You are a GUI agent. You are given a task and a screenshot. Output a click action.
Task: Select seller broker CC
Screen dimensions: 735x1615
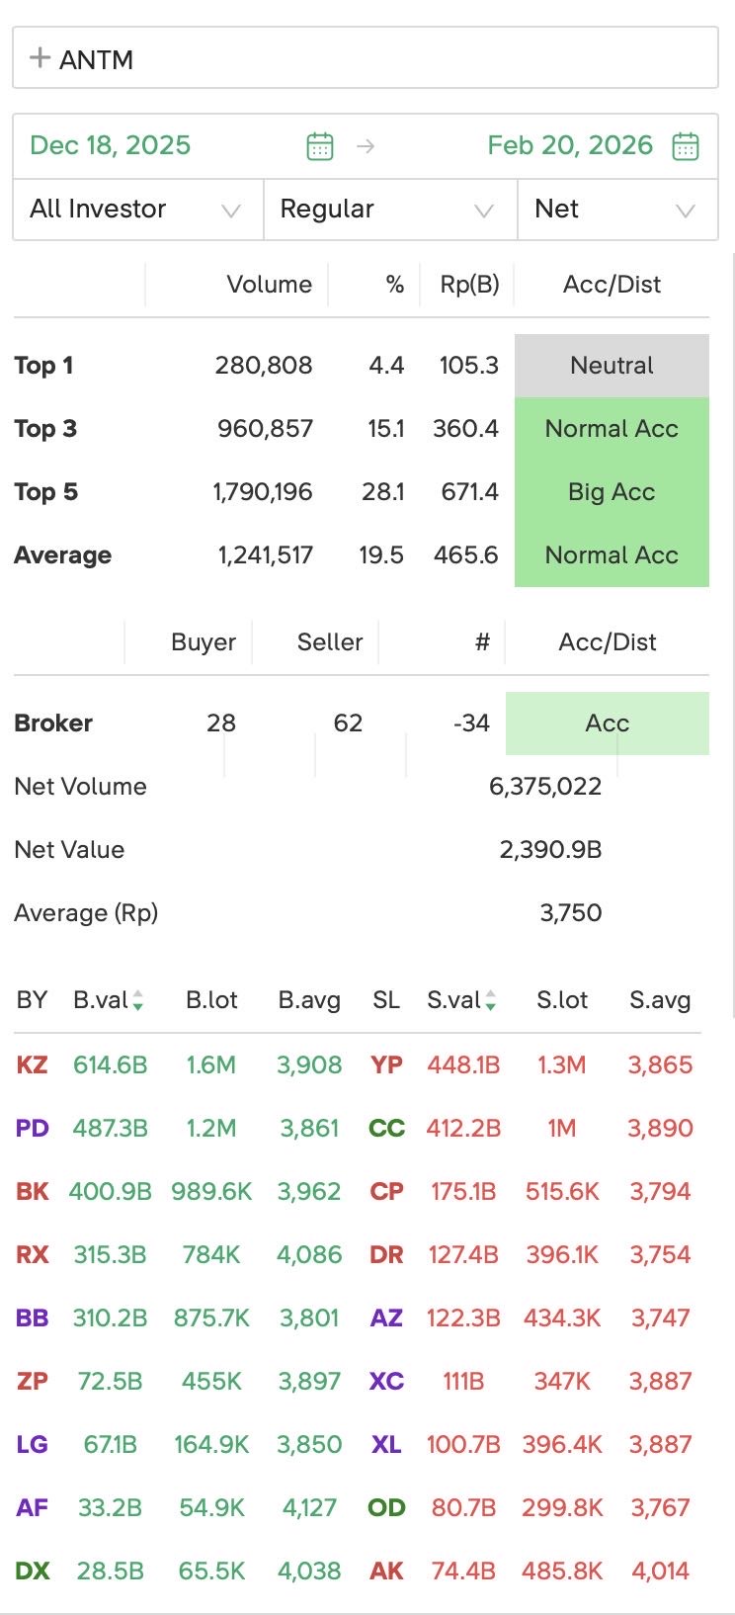click(386, 1128)
